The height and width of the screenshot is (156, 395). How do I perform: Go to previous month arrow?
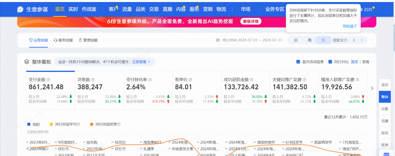(x=354, y=40)
